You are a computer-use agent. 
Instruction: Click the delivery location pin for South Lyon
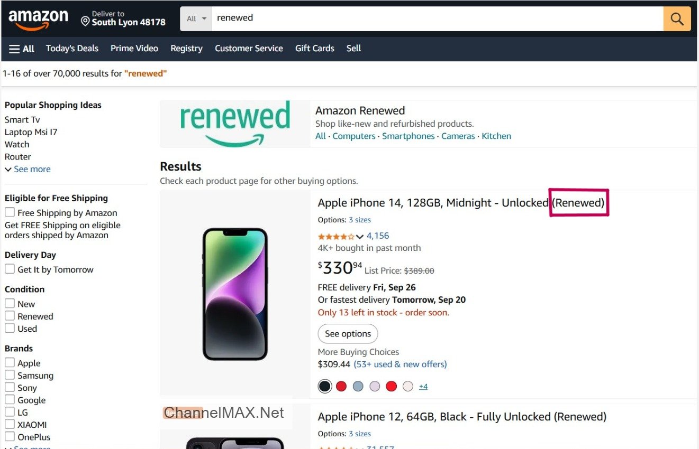86,21
